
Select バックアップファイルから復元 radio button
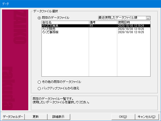click(x=39, y=88)
